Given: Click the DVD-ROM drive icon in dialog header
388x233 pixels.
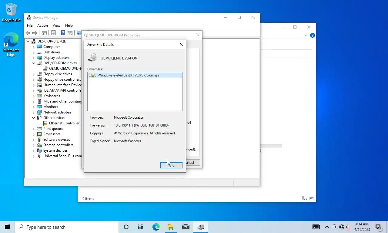Looking at the screenshot, I should tap(92, 58).
